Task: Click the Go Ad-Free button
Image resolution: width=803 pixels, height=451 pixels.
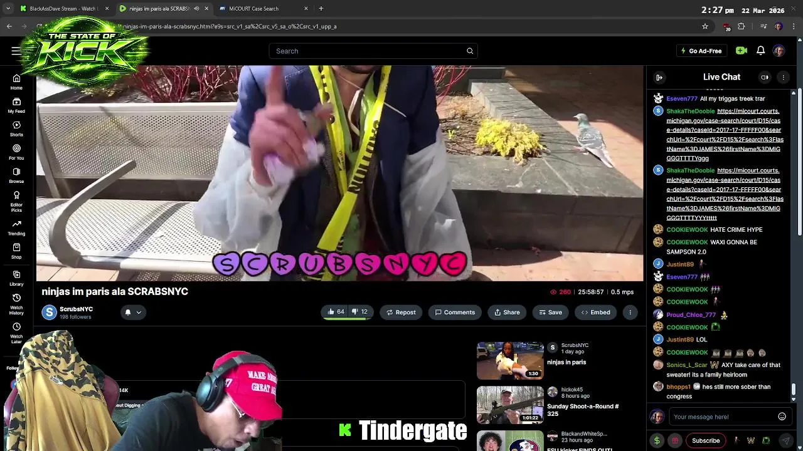Action: [701, 51]
